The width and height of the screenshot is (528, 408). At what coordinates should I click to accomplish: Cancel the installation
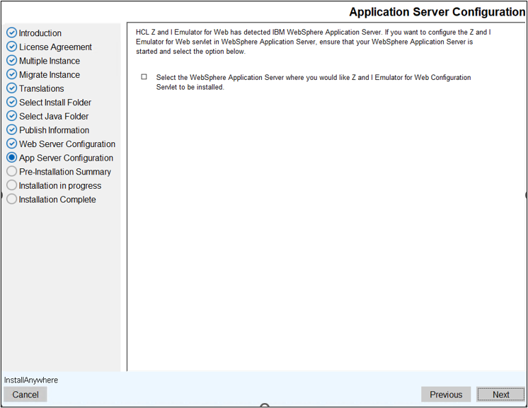[25, 395]
